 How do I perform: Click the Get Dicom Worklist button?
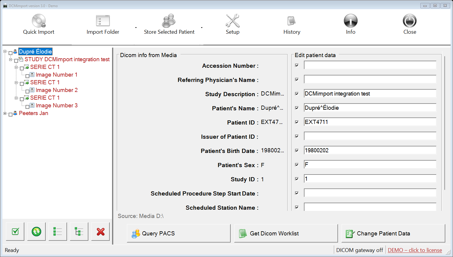(x=286, y=233)
